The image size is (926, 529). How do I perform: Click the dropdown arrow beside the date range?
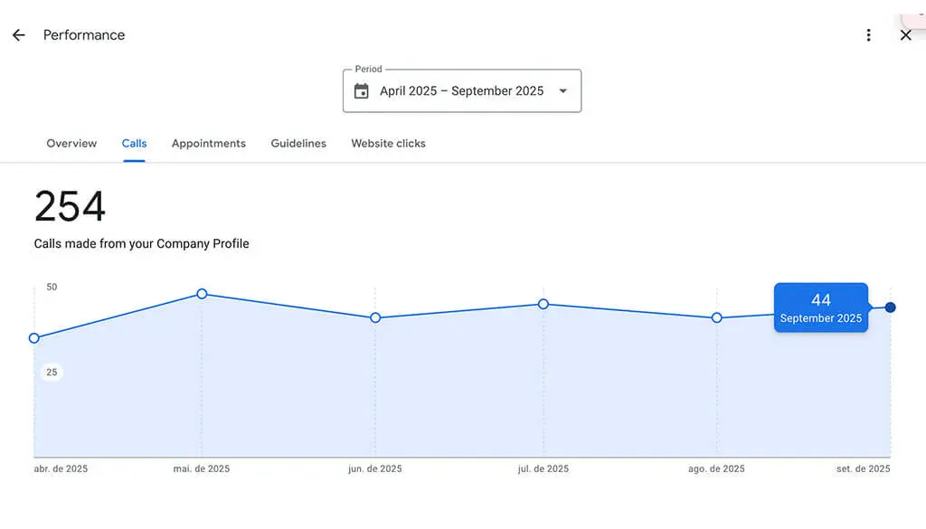[563, 90]
